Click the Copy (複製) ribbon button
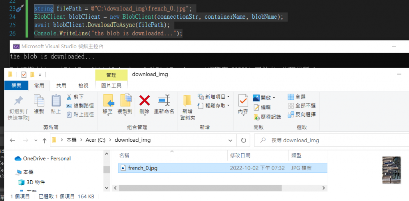409x201 pixels. (x=39, y=104)
